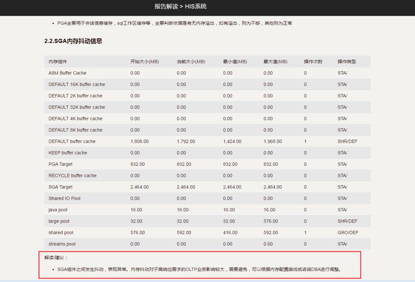The width and height of the screenshot is (415, 282).
Task: Select the DEFAULT 32K buffer cache row name
Action: (x=77, y=107)
